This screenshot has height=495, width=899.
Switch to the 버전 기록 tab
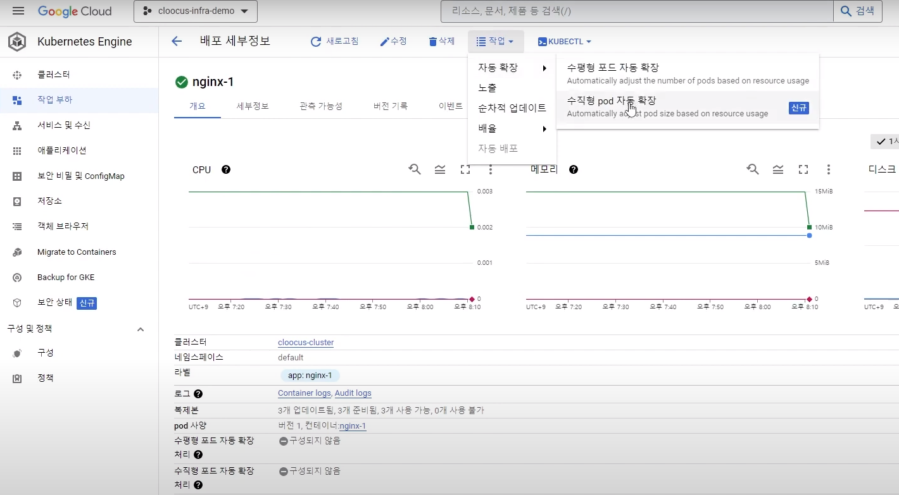click(391, 106)
